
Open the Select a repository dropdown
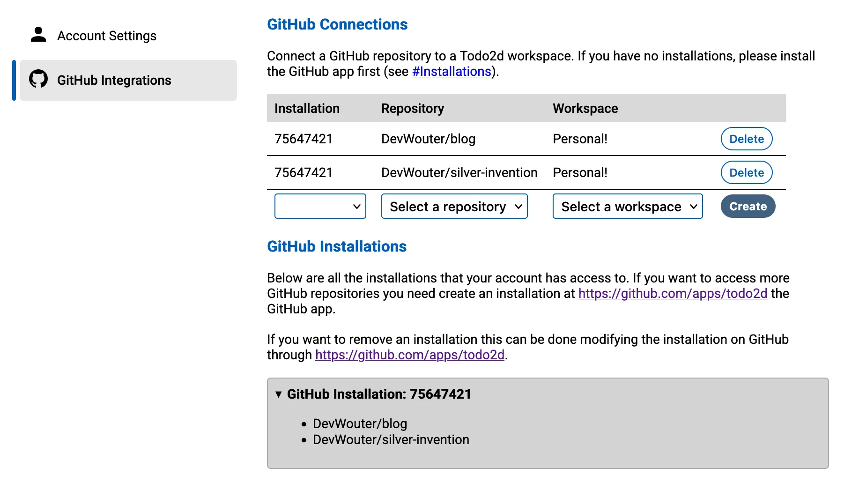pos(454,206)
